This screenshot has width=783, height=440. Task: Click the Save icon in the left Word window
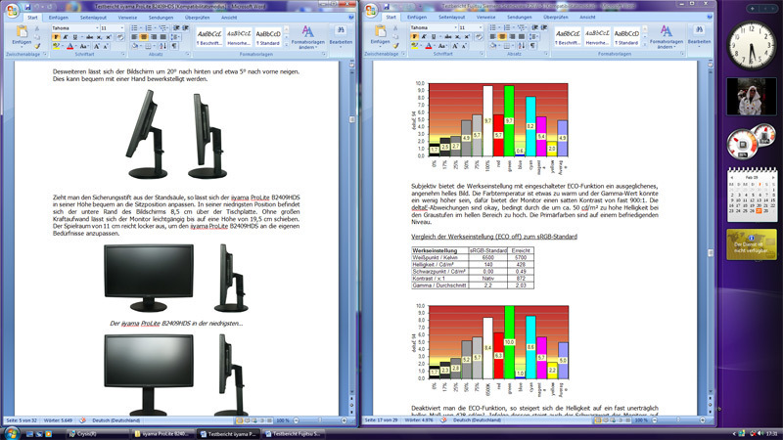[x=27, y=7]
